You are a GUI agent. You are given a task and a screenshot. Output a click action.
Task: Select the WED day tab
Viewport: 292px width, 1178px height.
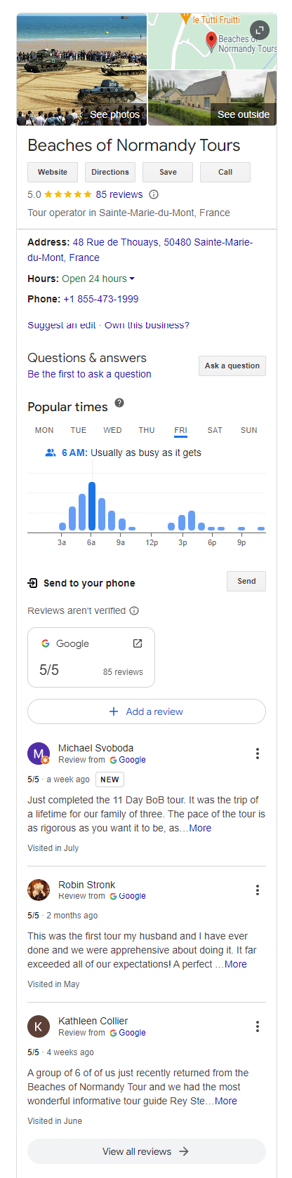[x=112, y=430]
